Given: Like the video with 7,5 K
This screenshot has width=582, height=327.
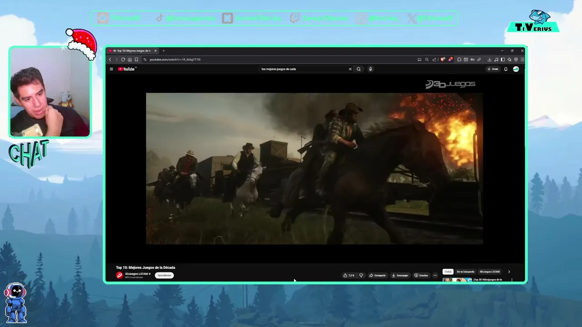Looking at the screenshot, I should [349, 275].
